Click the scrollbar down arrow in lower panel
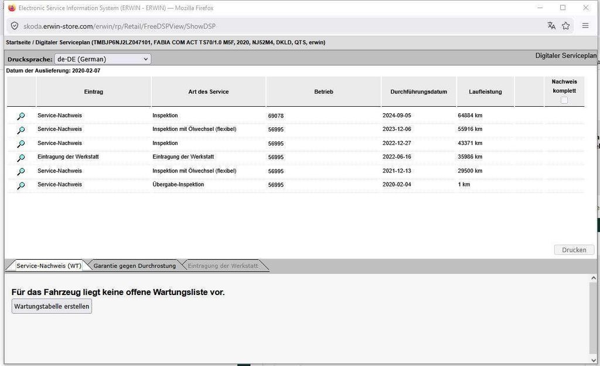 [594, 360]
